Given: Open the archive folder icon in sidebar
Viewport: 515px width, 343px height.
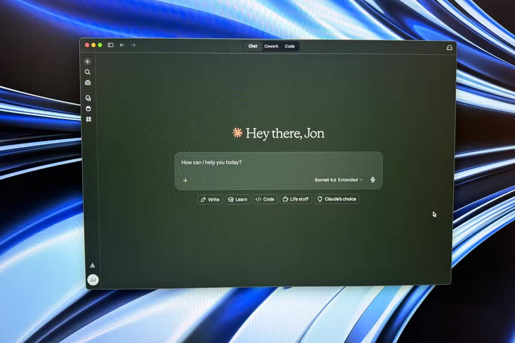Looking at the screenshot, I should 88,109.
